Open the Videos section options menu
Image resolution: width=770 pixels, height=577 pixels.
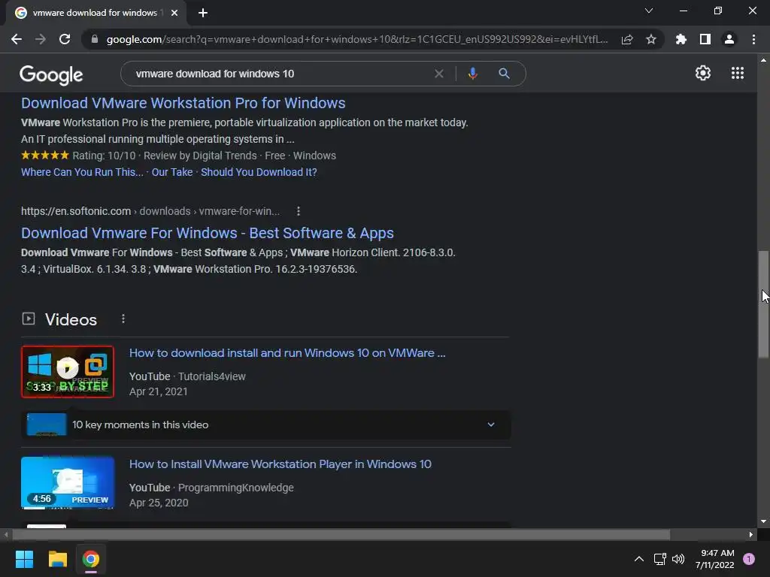123,319
